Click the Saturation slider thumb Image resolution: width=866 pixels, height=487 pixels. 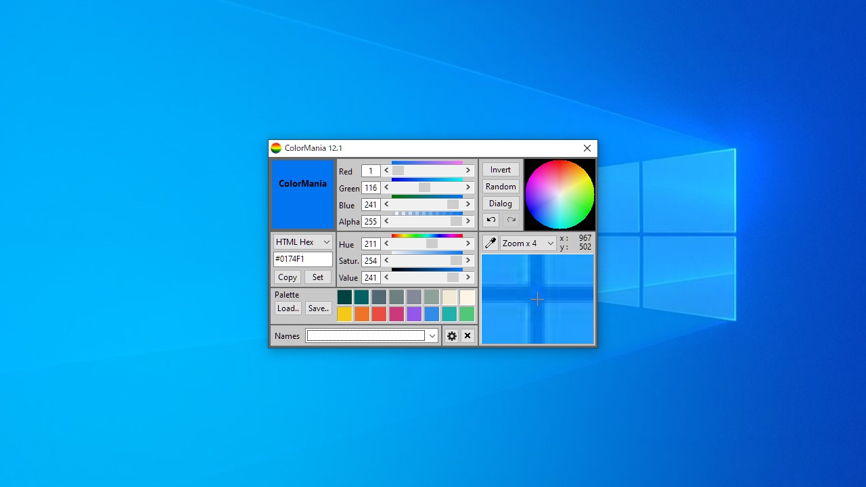(456, 260)
